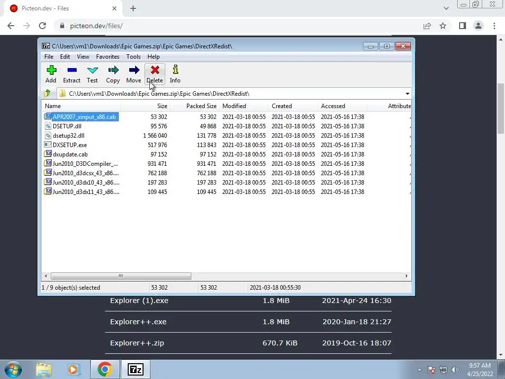Open Chrome tab search chevron
Screen dimensions: 505x379
click(x=446, y=8)
